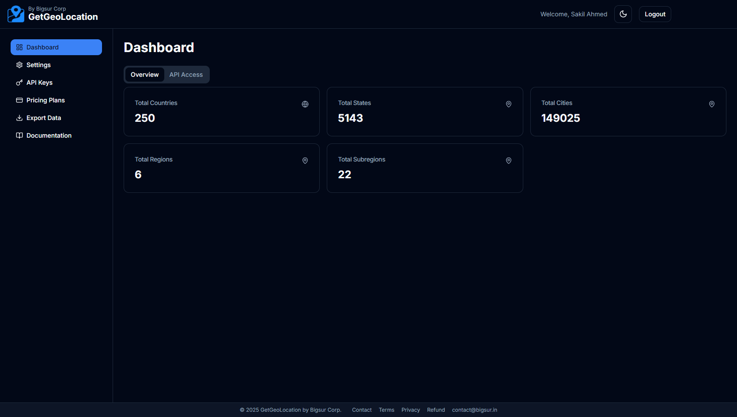Open Export Data in the sidebar
The image size is (737, 417).
click(56, 118)
